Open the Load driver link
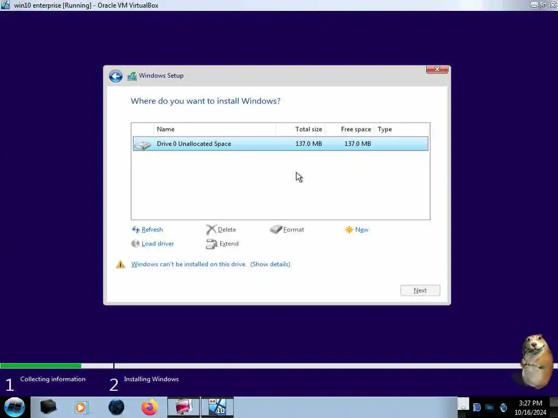 [x=157, y=243]
